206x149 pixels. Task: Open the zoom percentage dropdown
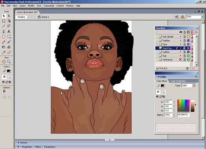202,17
